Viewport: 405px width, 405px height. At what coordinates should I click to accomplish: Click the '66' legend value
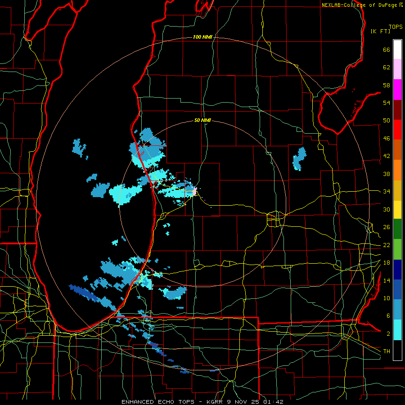387,49
